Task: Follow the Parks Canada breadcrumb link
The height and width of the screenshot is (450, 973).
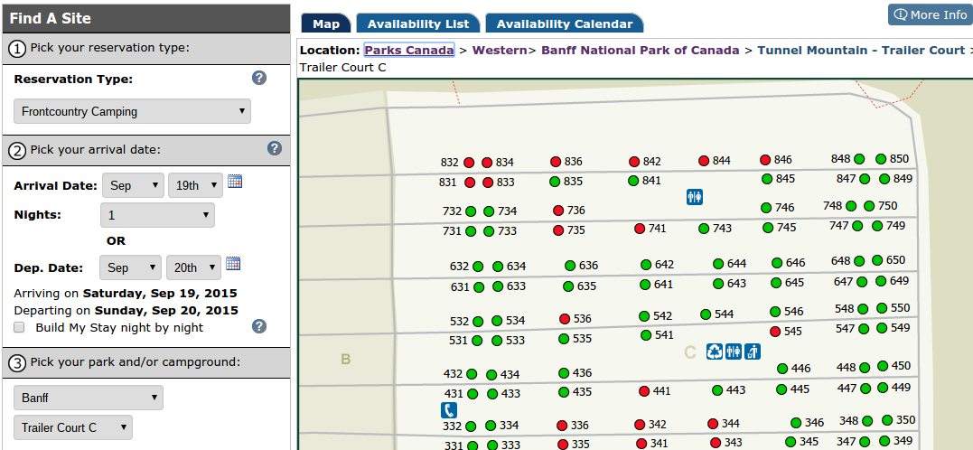Action: tap(408, 51)
